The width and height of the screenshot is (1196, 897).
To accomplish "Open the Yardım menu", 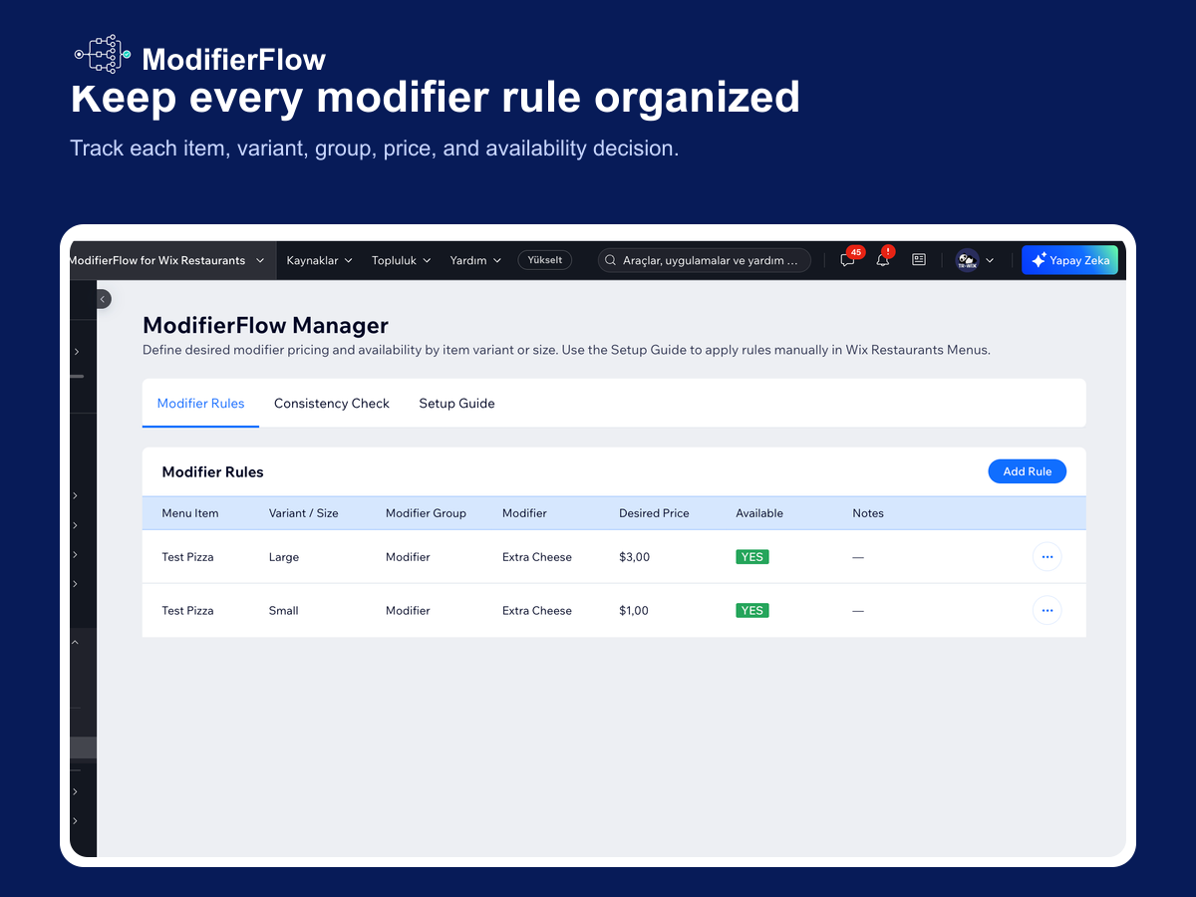I will click(x=475, y=260).
